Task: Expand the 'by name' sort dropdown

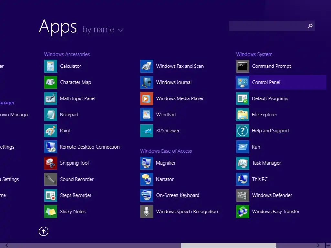Action: tap(103, 29)
